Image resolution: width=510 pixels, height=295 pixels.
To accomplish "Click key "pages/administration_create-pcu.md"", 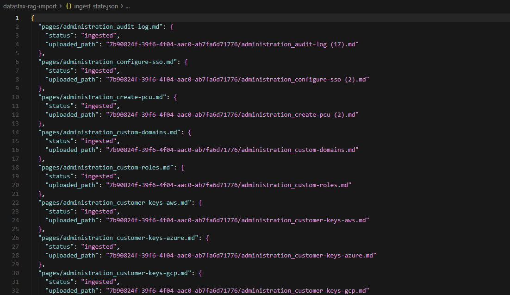I will [x=102, y=97].
